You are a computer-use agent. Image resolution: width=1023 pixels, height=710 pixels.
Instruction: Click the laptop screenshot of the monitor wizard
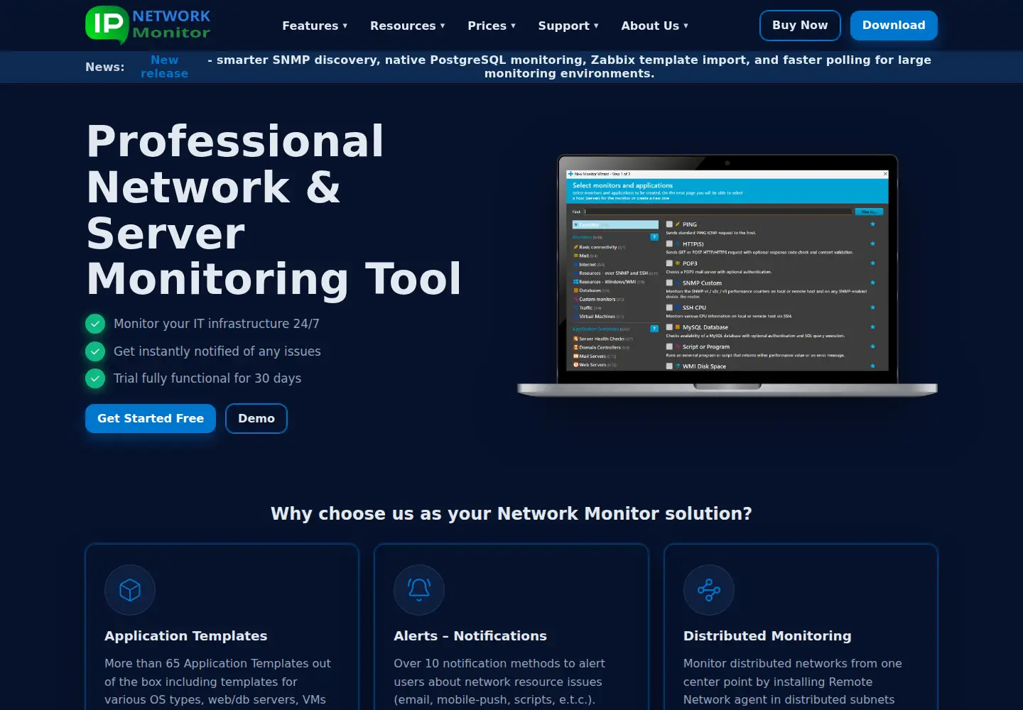tap(727, 275)
